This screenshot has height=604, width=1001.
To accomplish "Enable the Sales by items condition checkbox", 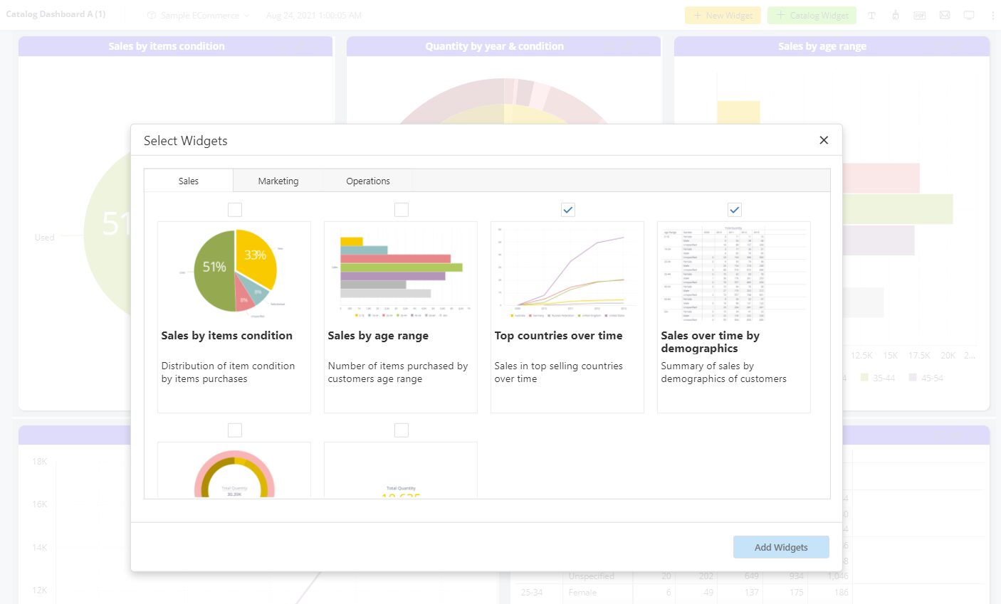I will point(235,209).
